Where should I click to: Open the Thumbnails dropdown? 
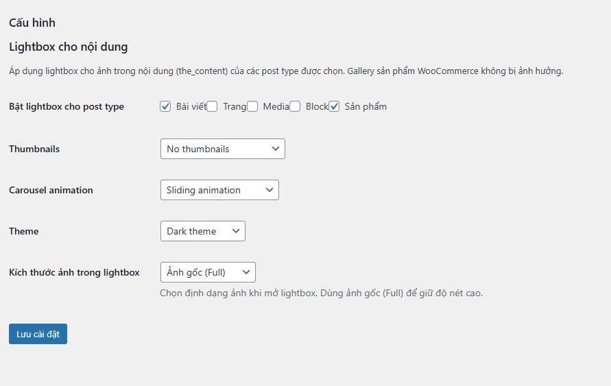(x=222, y=149)
